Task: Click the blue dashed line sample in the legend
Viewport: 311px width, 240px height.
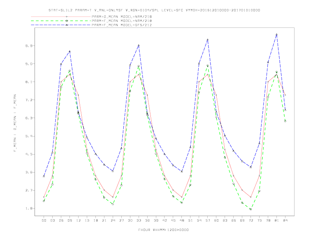Action: 61,25
